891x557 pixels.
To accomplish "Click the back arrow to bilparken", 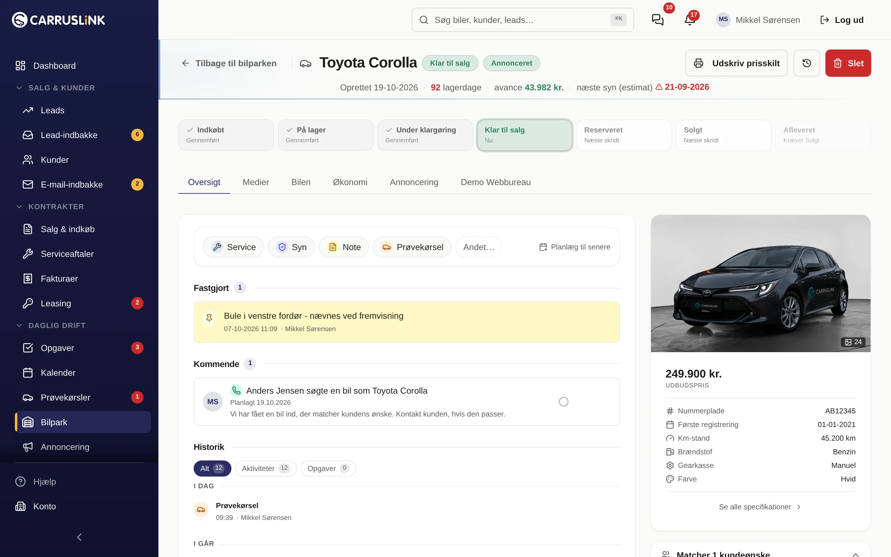I will [x=186, y=63].
